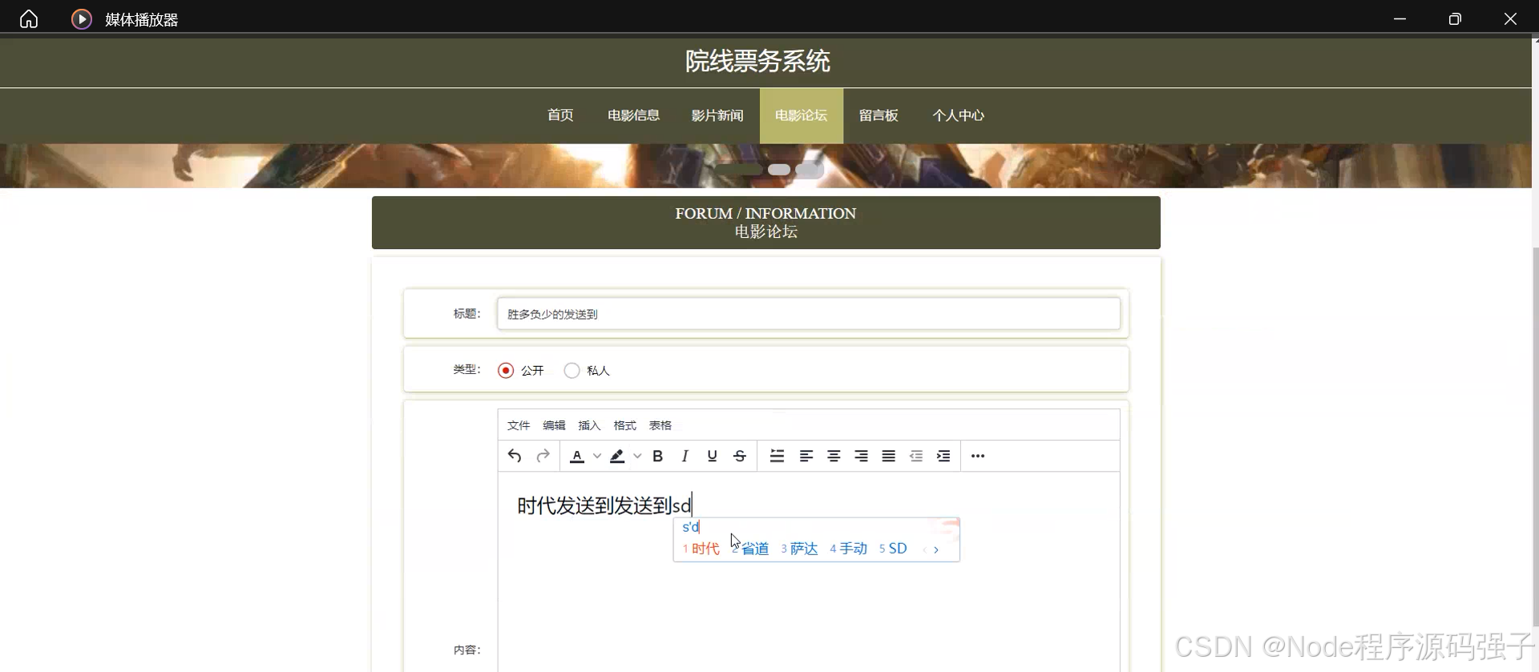Choose IME candidate 萨达
Image resolution: width=1539 pixels, height=672 pixels.
[799, 549]
